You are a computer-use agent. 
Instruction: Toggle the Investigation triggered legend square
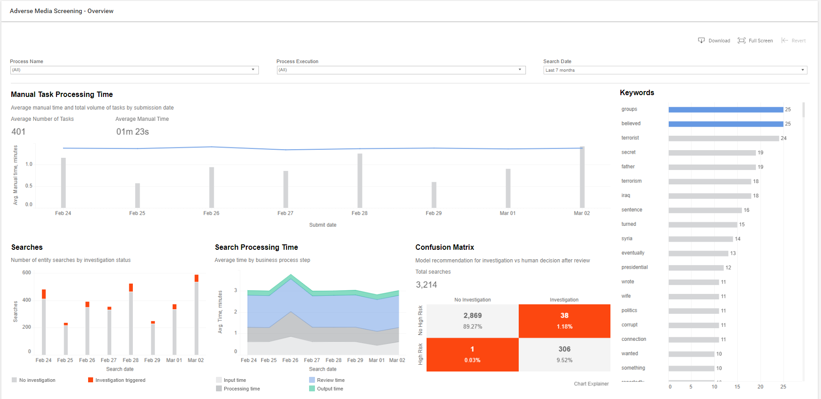[90, 380]
